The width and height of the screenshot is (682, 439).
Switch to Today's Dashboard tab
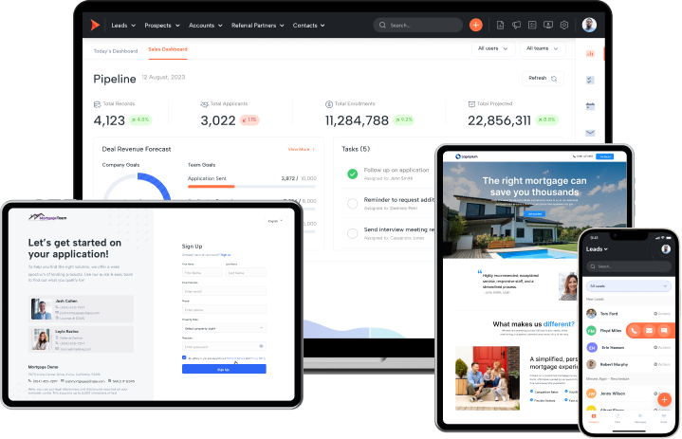coord(115,50)
